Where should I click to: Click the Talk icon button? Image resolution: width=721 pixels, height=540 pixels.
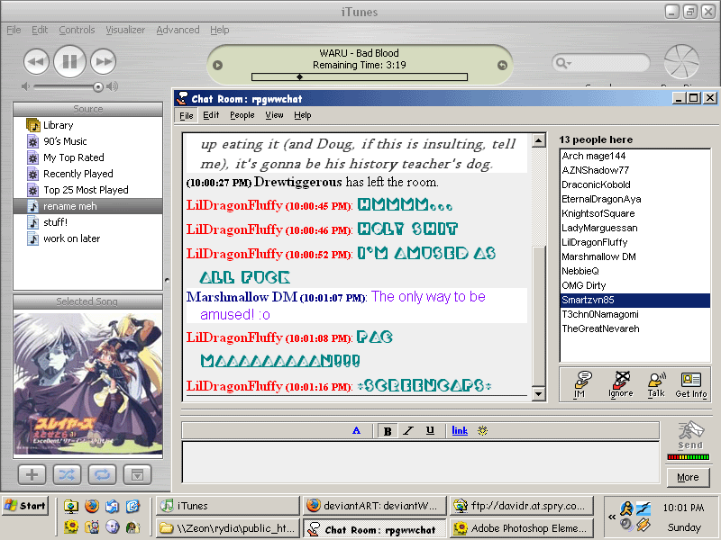pyautogui.click(x=656, y=384)
